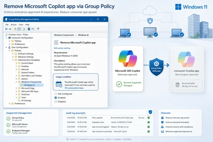Click the shield icon beside Enforce enterprise standards
The height and width of the screenshot is (142, 213).
(162, 122)
